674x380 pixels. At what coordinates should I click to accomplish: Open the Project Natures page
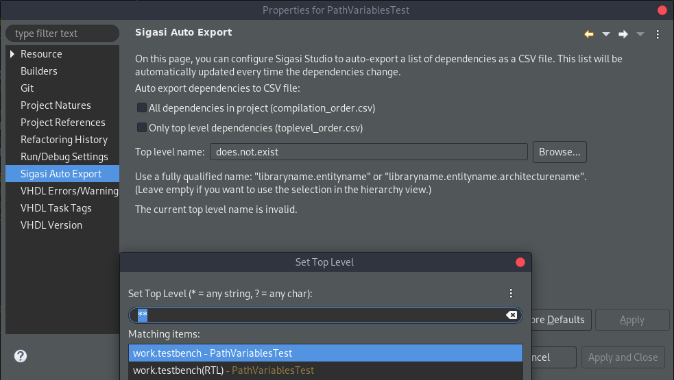click(x=56, y=105)
